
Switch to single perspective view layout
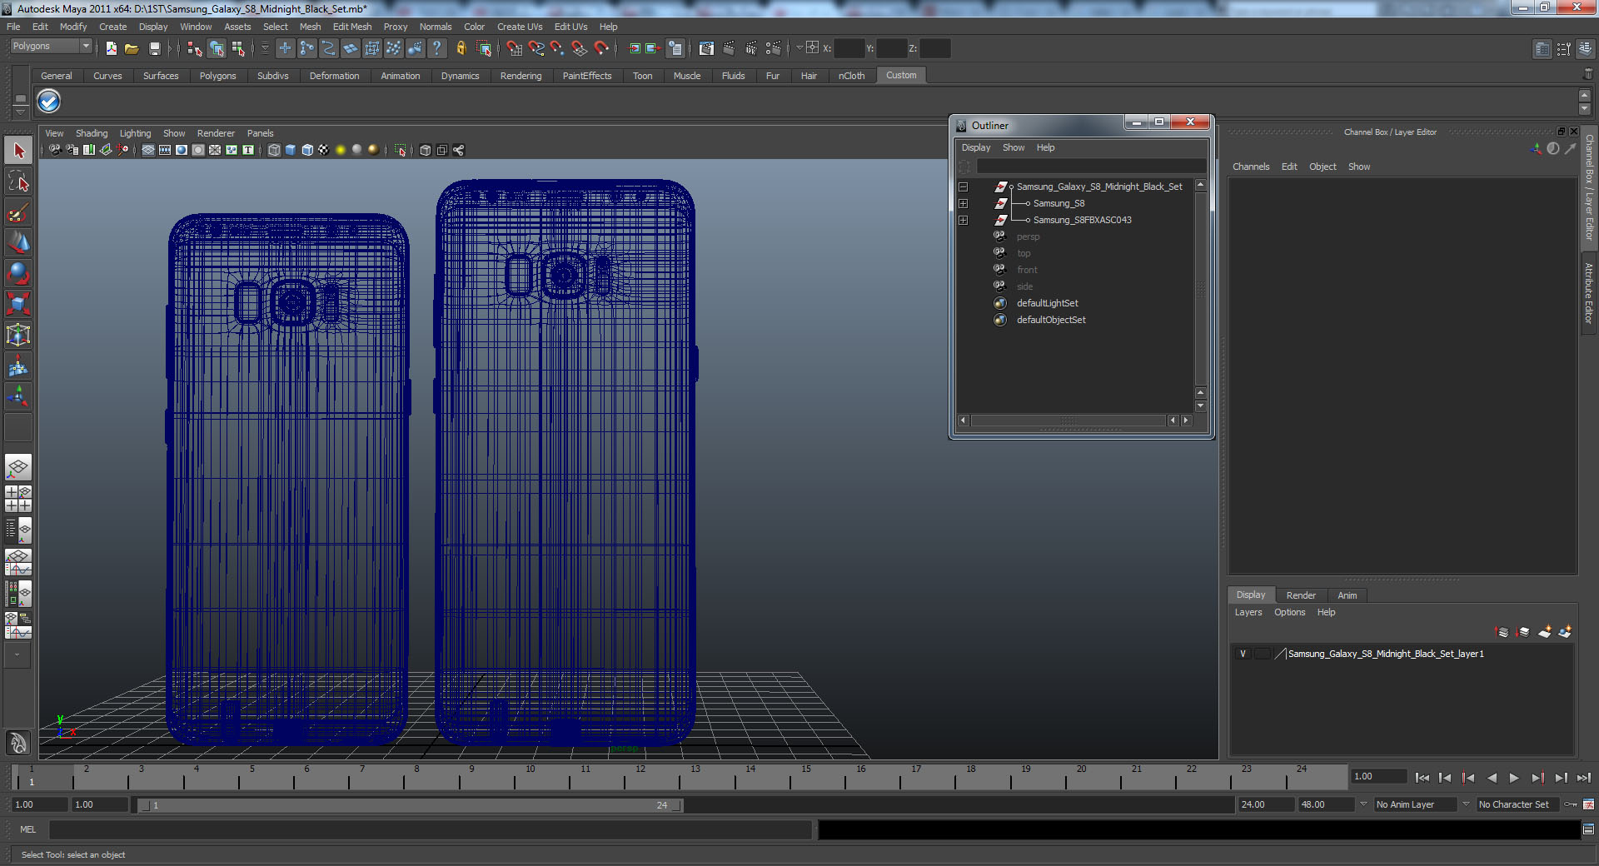18,467
